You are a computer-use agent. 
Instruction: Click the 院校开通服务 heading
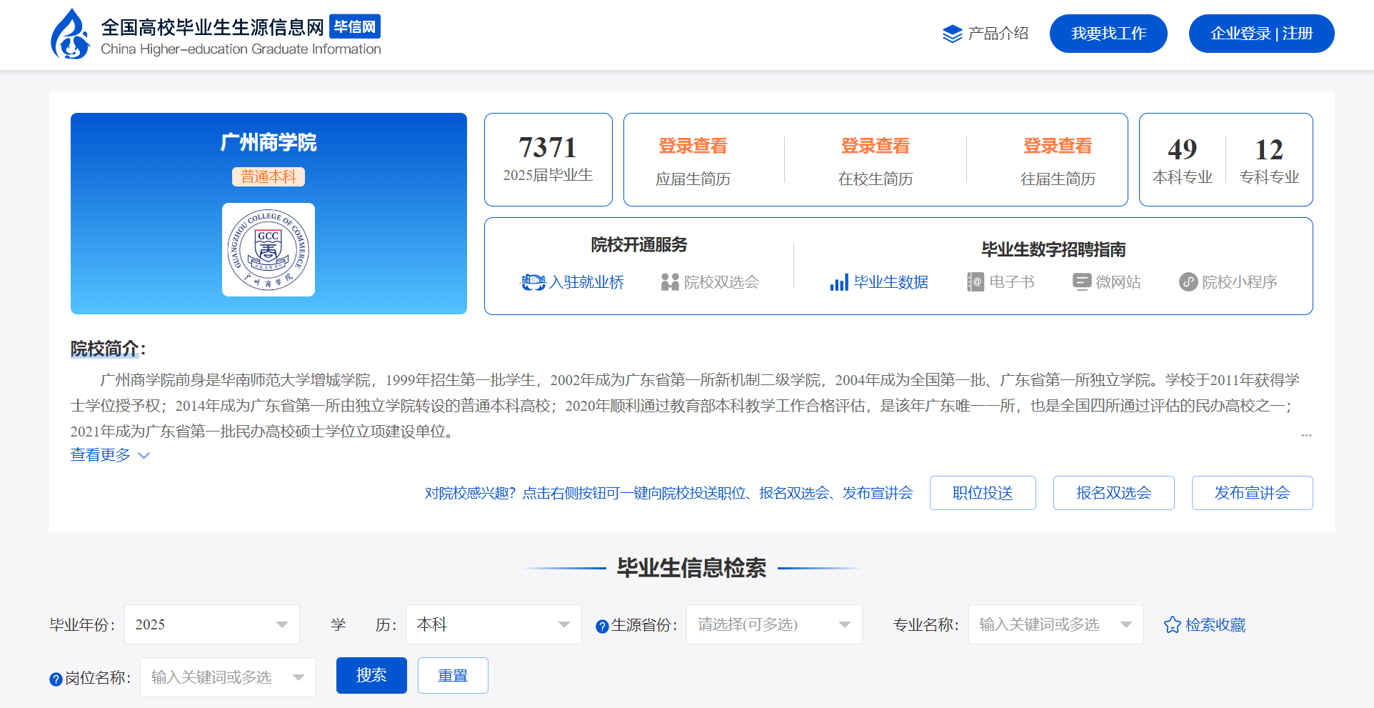click(639, 245)
